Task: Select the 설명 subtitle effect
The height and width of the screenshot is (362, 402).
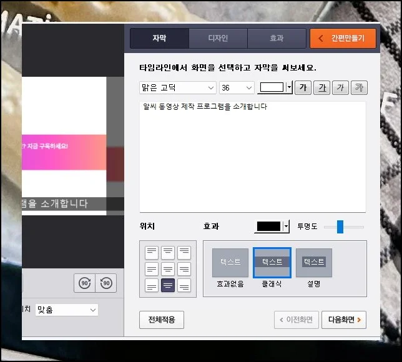Action: pyautogui.click(x=313, y=263)
